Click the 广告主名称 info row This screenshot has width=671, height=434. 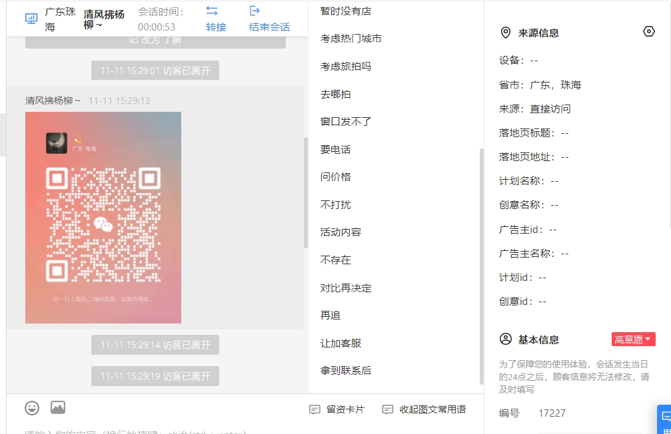[x=534, y=254]
